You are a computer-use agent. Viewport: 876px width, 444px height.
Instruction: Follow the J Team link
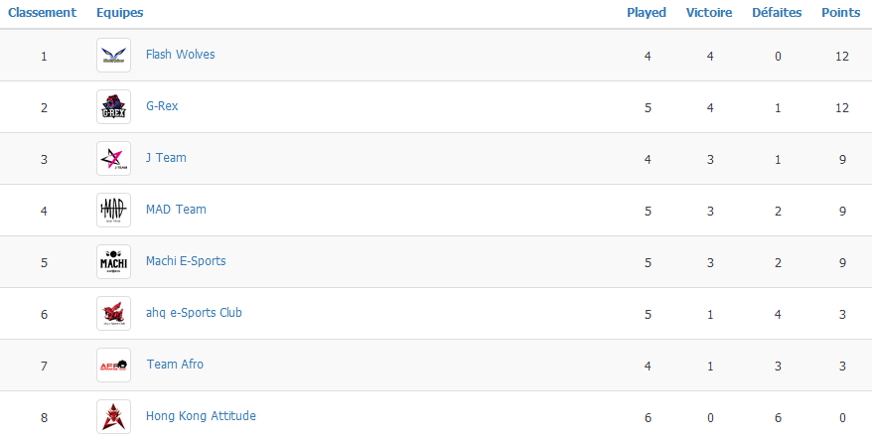(166, 158)
